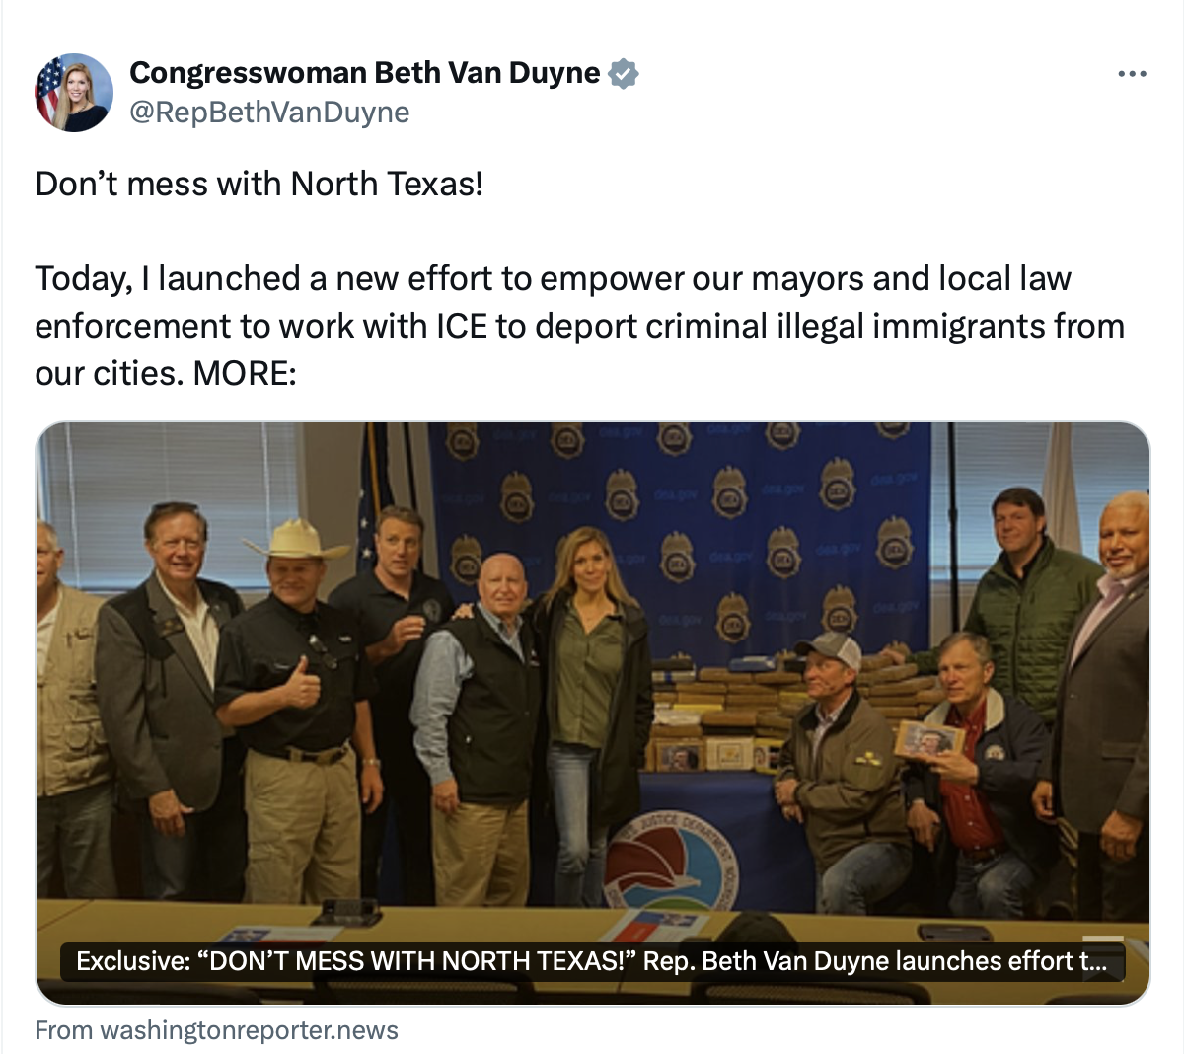Click the tweet paragraph about ICE
Viewport: 1184px width, 1054px height.
pos(580,326)
